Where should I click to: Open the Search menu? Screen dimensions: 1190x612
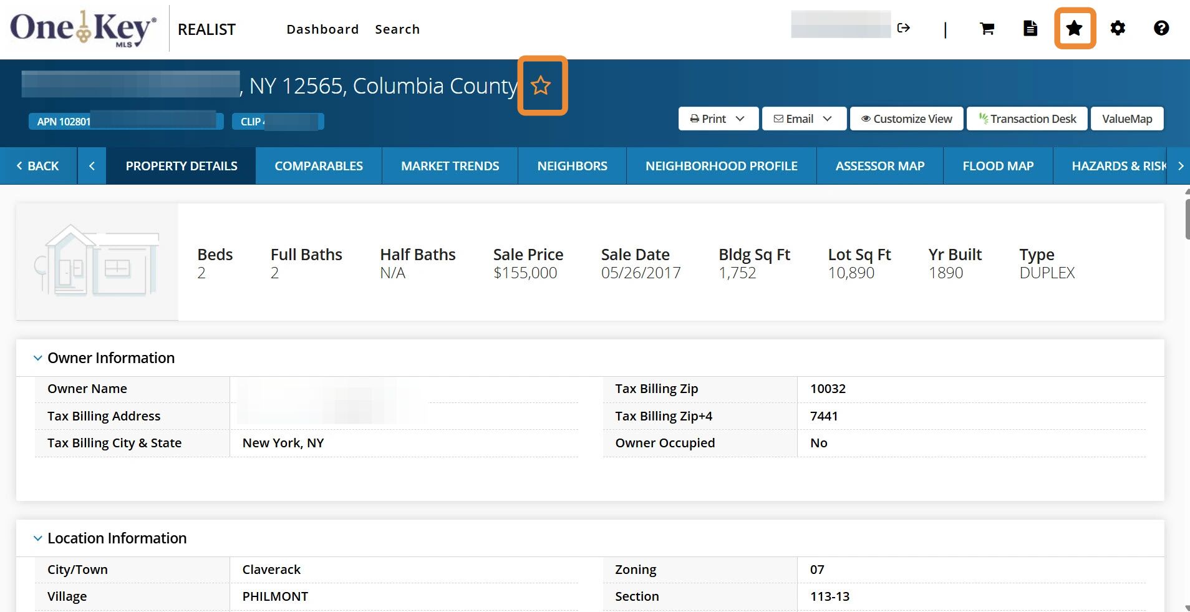pyautogui.click(x=397, y=29)
